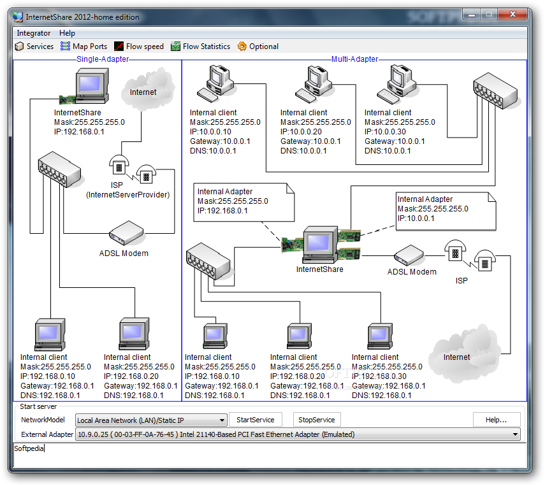This screenshot has height=486, width=545.
Task: Click the ISP (InternetServerProvider) label
Action: tap(127, 190)
